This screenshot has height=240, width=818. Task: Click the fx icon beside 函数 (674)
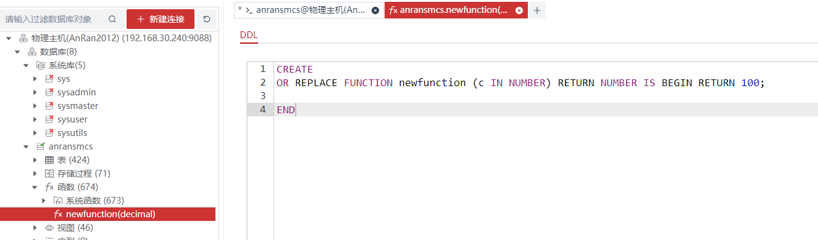click(x=49, y=187)
